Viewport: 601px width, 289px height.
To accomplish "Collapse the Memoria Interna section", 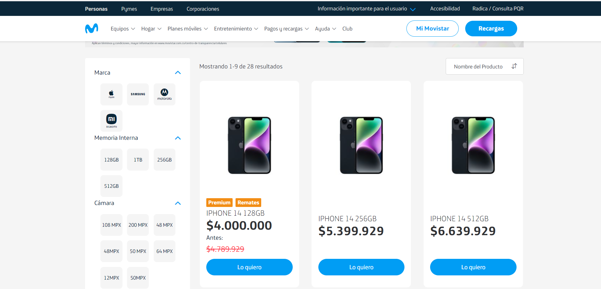I will [x=178, y=138].
